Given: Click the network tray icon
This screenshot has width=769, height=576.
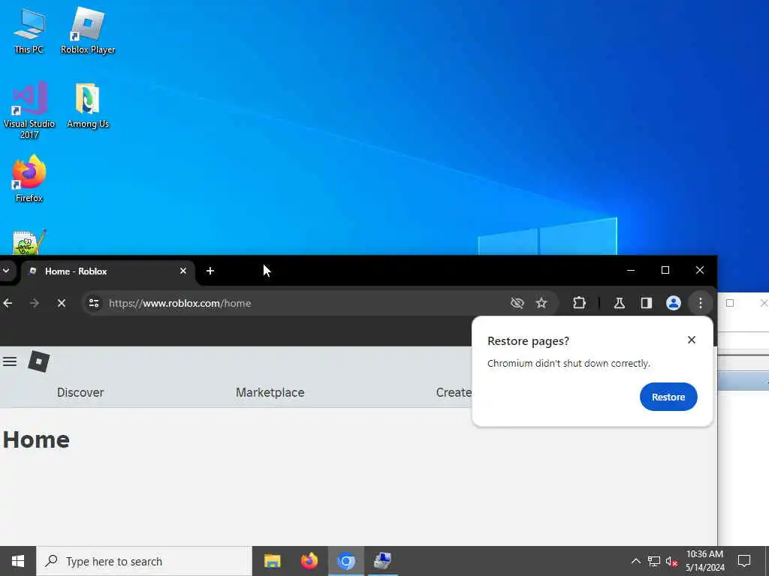Looking at the screenshot, I should [x=654, y=561].
